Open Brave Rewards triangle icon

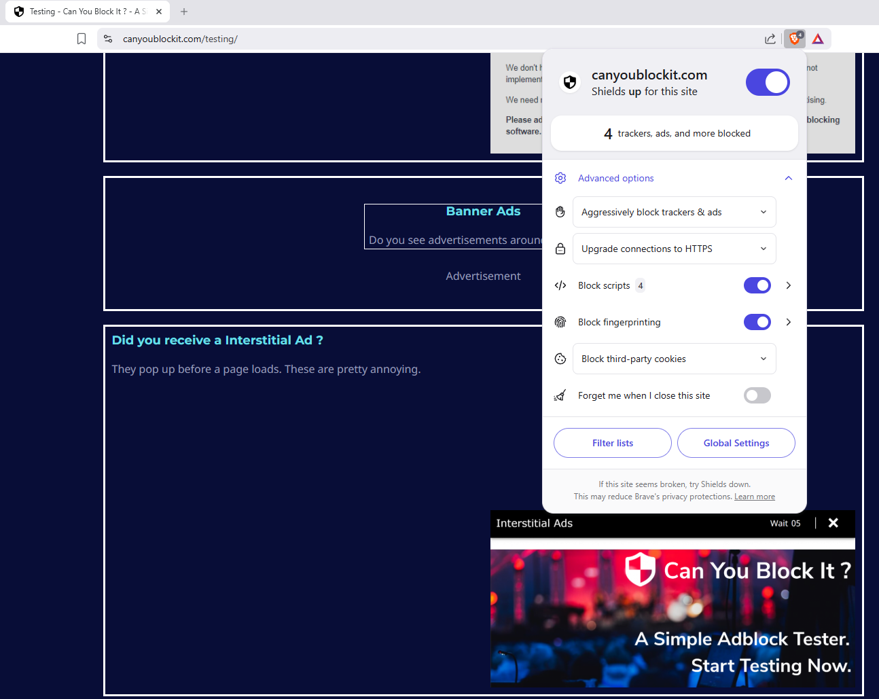(818, 39)
